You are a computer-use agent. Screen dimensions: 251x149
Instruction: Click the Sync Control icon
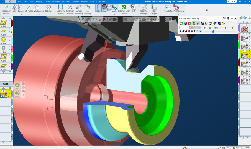(168, 8)
